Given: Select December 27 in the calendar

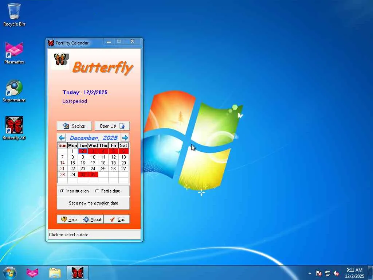Looking at the screenshot, I should click(124, 168).
